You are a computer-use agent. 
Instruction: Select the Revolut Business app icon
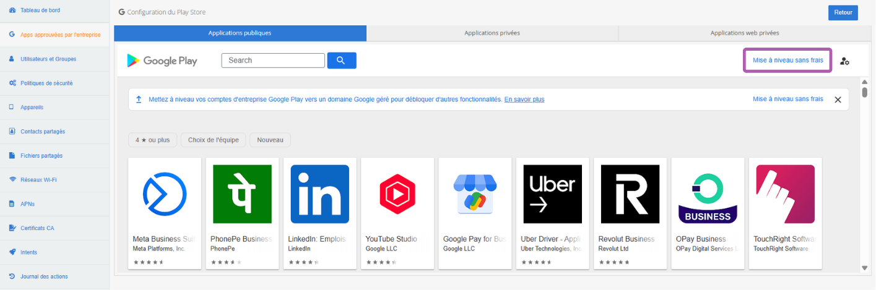pyautogui.click(x=630, y=194)
